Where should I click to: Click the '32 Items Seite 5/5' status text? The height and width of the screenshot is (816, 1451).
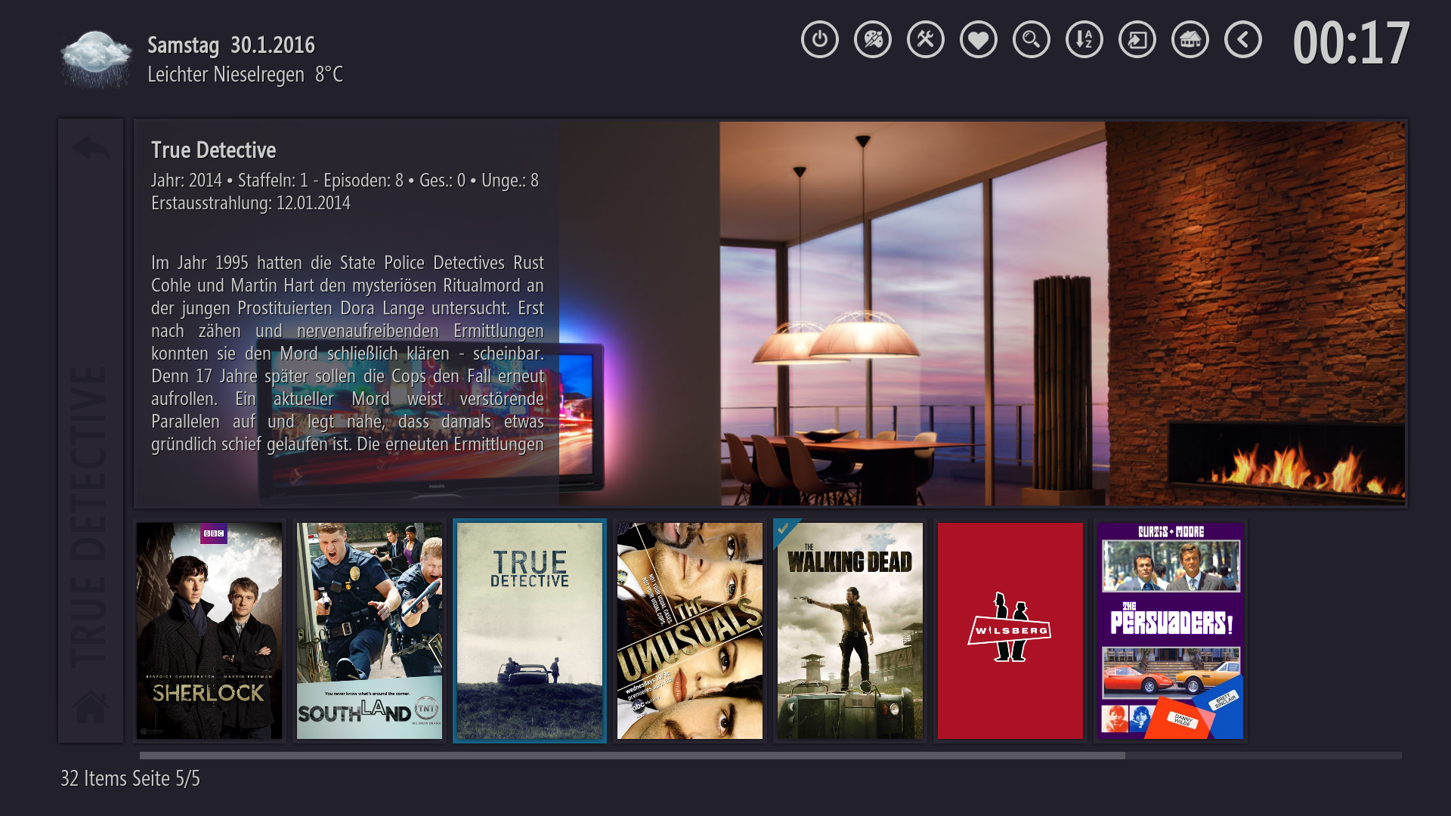point(130,778)
